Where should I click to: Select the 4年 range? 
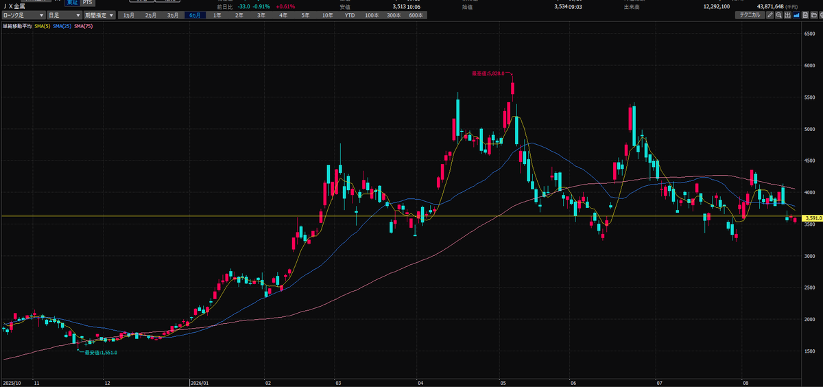(283, 15)
